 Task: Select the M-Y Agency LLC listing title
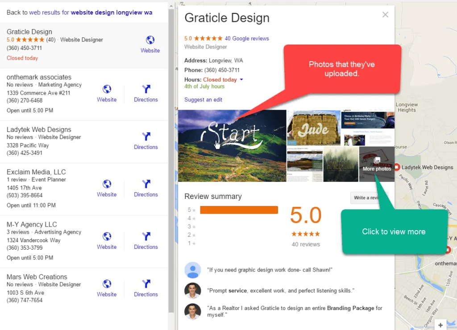click(x=32, y=225)
